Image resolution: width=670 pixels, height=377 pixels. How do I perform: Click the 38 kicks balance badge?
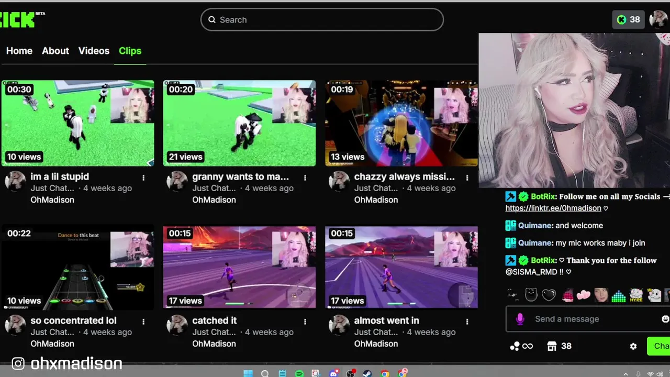(628, 19)
